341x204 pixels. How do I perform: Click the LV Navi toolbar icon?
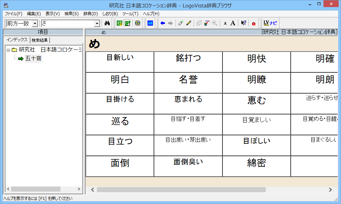click(270, 23)
